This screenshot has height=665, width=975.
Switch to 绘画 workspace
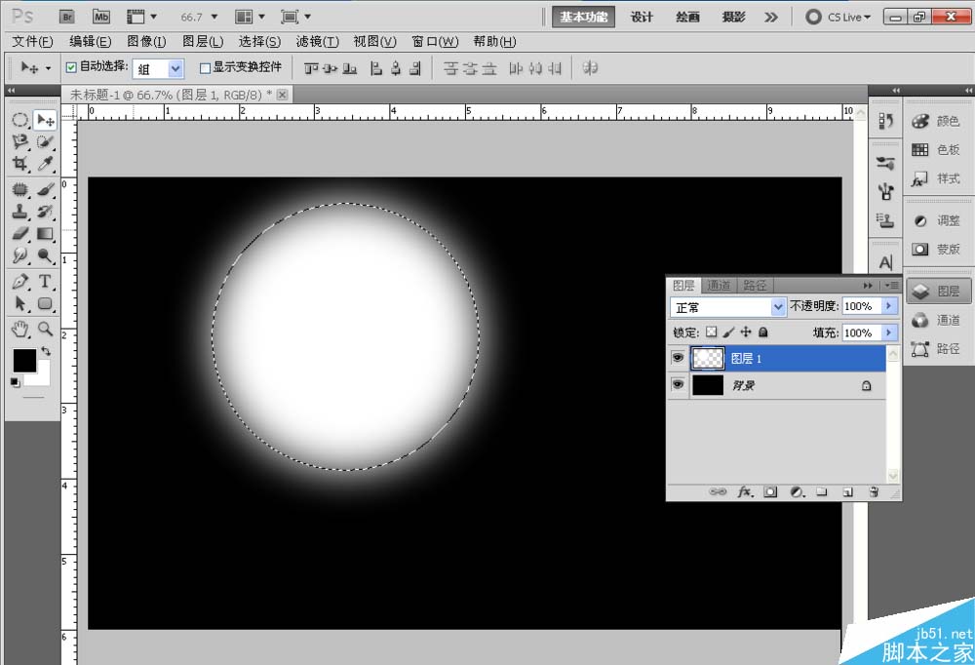tap(687, 17)
